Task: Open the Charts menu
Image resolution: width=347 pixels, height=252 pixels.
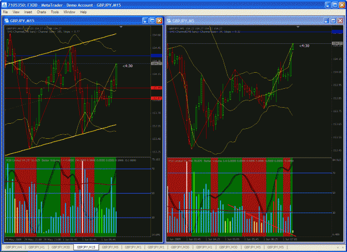Action: [x=42, y=12]
